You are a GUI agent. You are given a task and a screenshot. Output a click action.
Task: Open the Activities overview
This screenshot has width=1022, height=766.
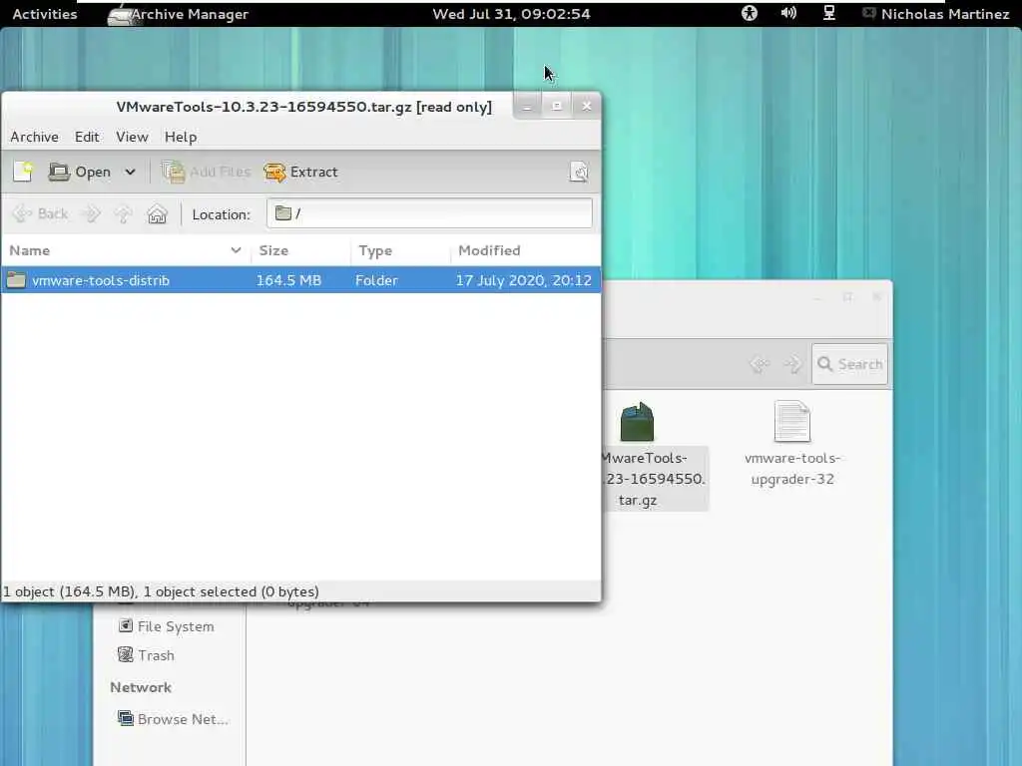44,14
